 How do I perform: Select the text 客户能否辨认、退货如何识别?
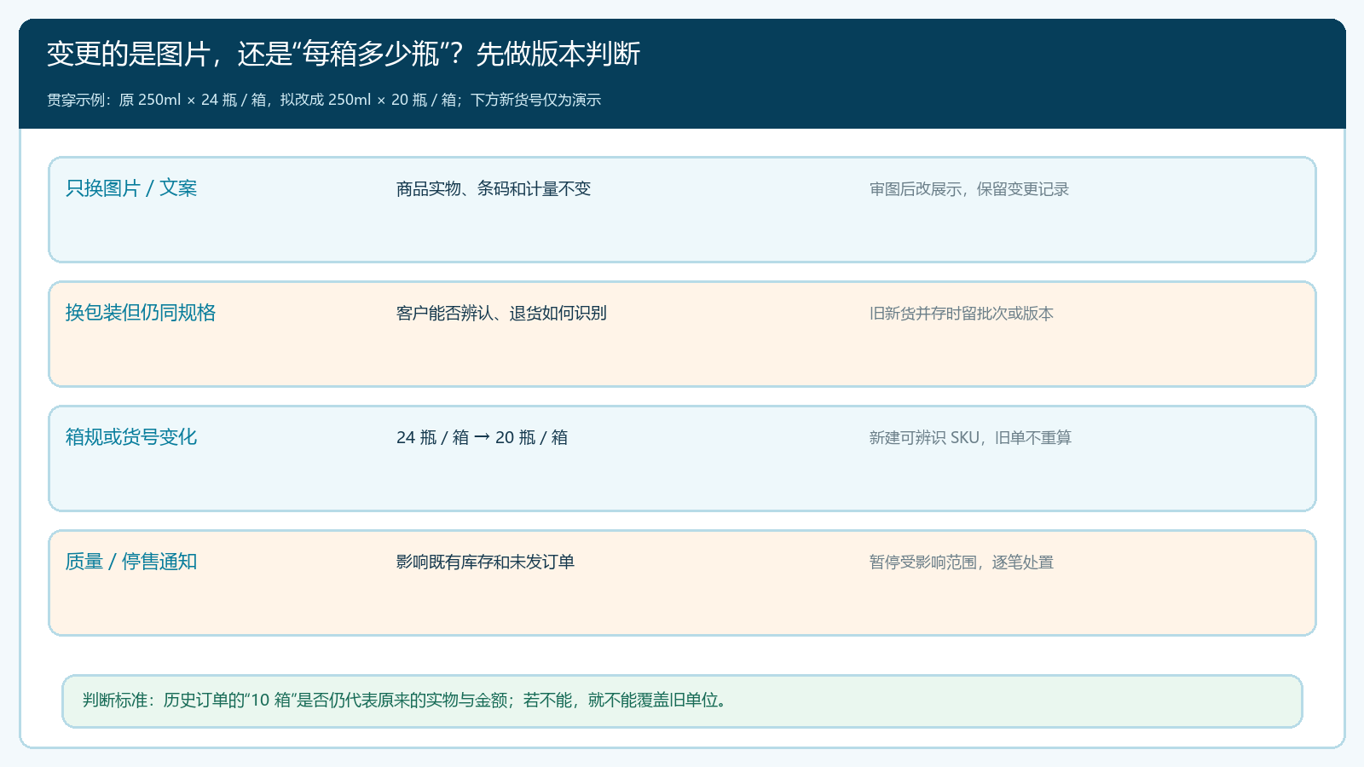coord(501,314)
